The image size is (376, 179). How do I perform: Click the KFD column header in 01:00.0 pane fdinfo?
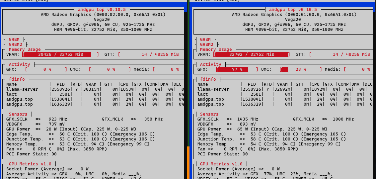click(x=268, y=84)
